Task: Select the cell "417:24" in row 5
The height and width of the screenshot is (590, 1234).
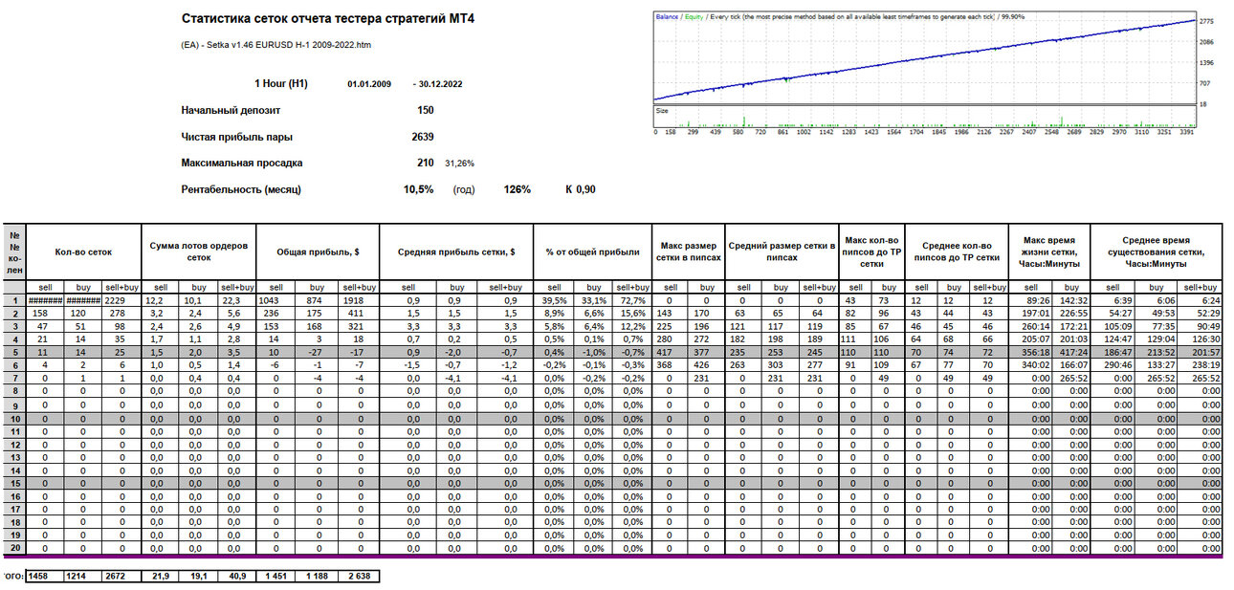Action: tap(1072, 351)
